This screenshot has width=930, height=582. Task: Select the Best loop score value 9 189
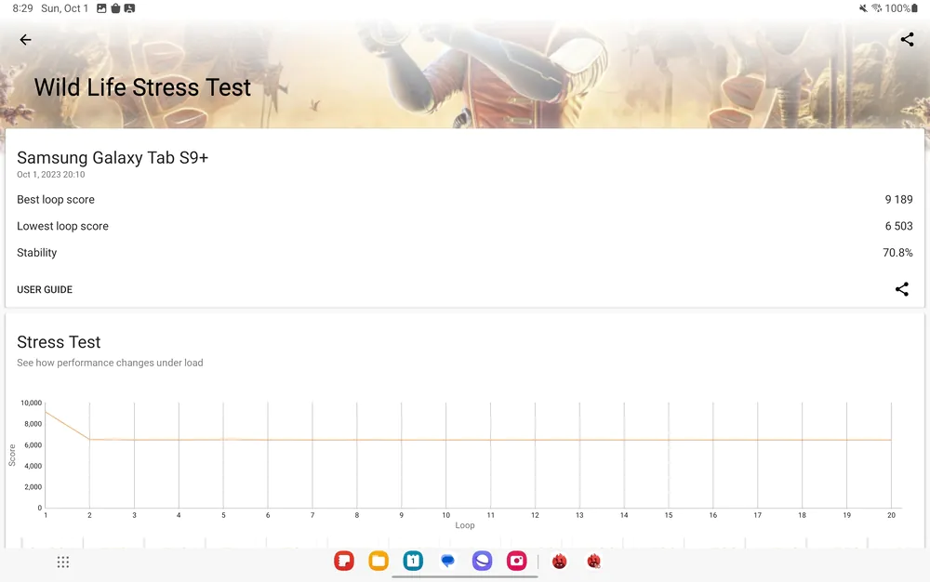898,200
